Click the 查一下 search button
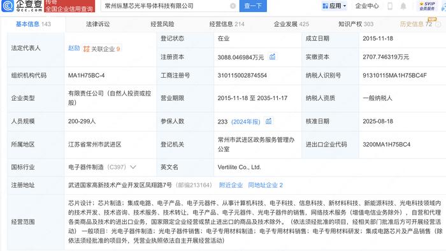The height and width of the screenshot is (251, 446). [x=253, y=6]
